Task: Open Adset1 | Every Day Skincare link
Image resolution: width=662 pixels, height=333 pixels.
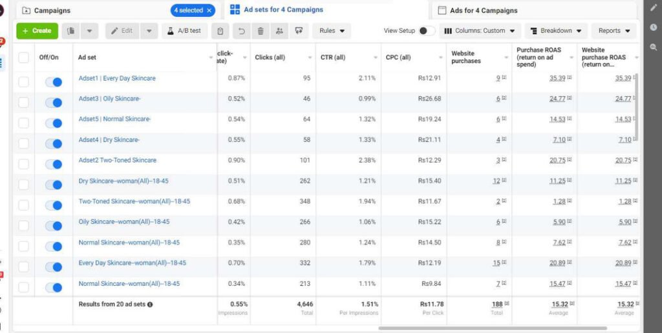Action: pyautogui.click(x=117, y=78)
